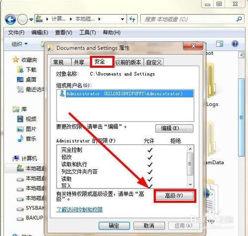The width and height of the screenshot is (248, 236).
Task: Open the 文件(F) menu
Action: tap(16, 33)
